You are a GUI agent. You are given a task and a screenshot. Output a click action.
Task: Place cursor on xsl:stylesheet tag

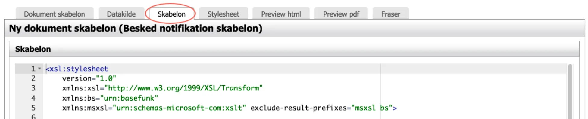click(x=77, y=69)
